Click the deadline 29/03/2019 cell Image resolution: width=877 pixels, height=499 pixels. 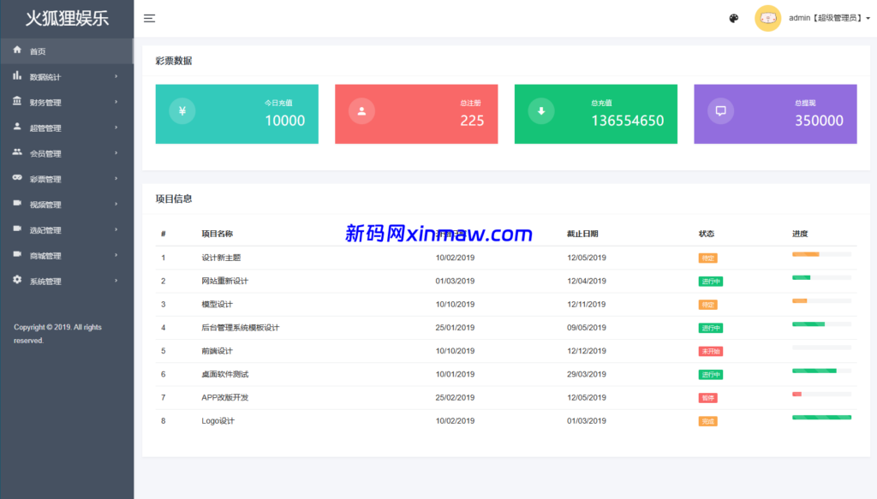pos(586,374)
